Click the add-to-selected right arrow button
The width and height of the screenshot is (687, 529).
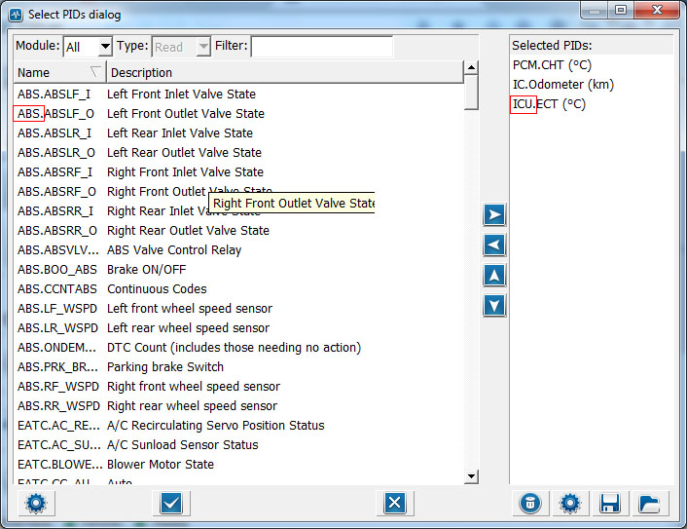[x=494, y=214]
